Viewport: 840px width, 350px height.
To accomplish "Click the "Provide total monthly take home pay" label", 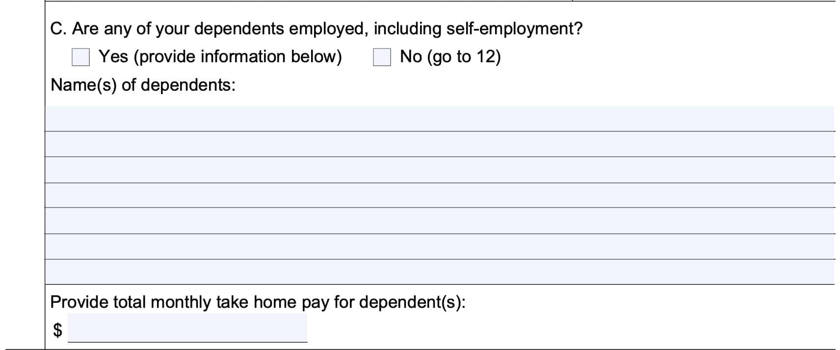I will 258,302.
